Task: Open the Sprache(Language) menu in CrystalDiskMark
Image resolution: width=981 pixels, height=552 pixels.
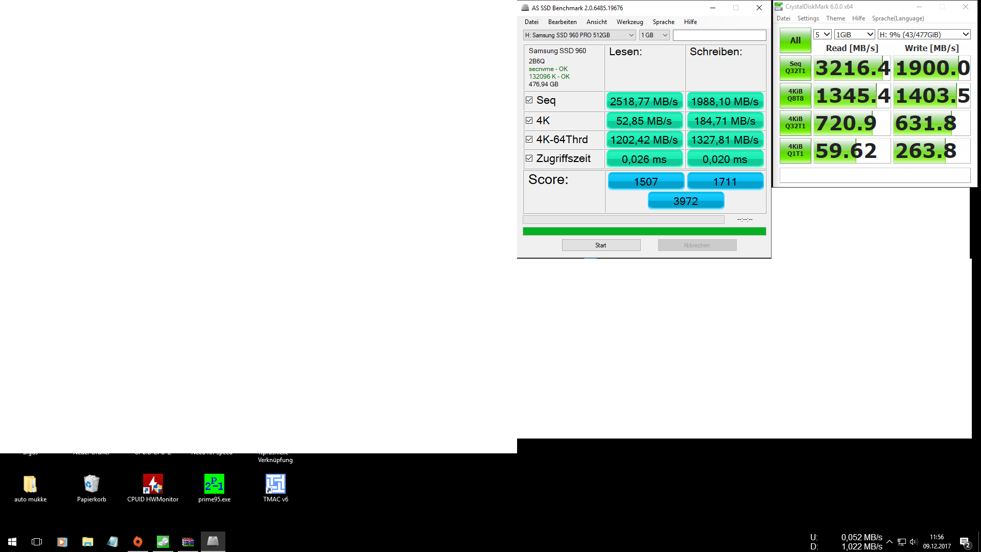Action: tap(898, 18)
